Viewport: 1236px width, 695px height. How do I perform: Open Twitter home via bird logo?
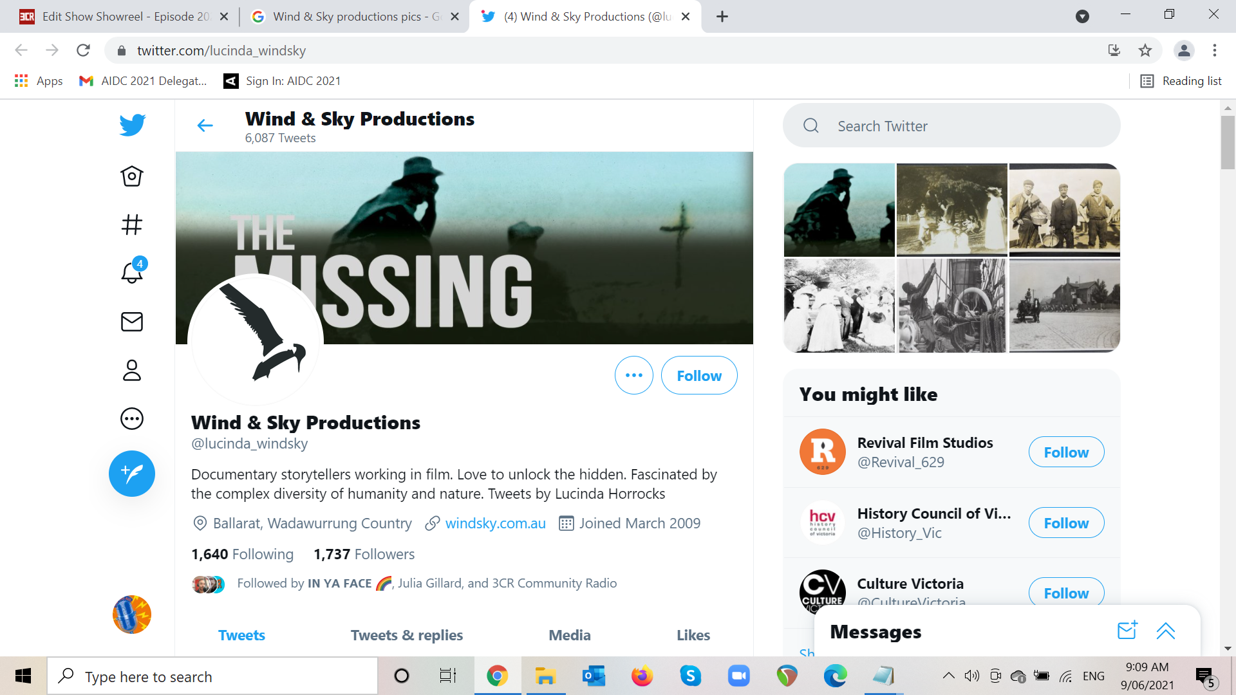pos(132,125)
